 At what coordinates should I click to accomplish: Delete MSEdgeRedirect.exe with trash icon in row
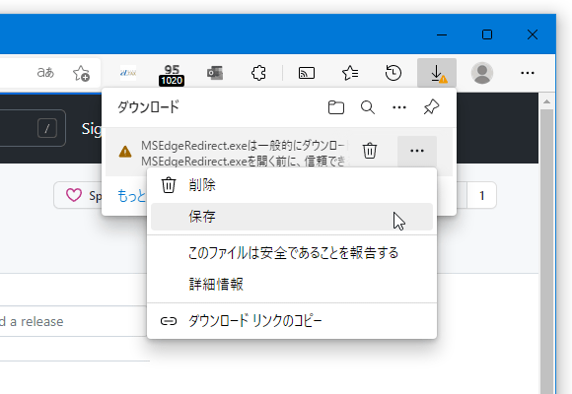(370, 150)
